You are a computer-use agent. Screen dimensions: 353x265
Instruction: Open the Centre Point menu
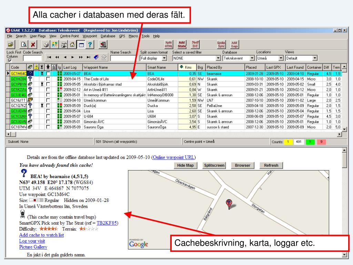[69, 36]
